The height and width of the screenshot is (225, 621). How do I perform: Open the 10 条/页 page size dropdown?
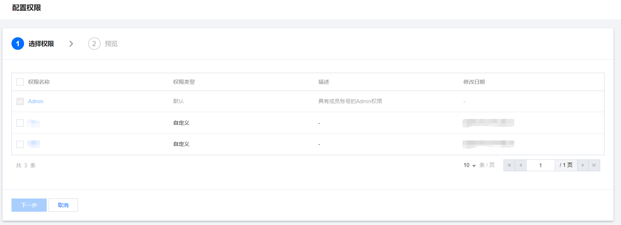click(469, 165)
